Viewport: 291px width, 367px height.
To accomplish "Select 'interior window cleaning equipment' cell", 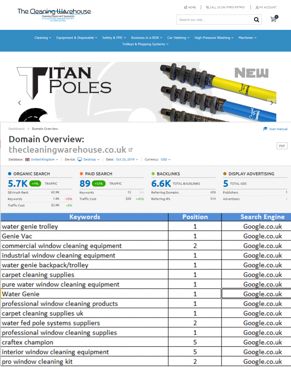I will click(x=85, y=352).
